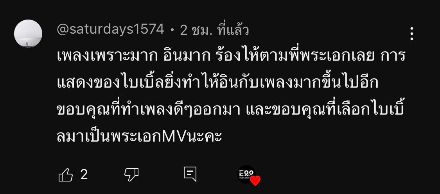440x194 pixels.
Task: Open the three-dot comment options menu
Action: click(x=412, y=34)
